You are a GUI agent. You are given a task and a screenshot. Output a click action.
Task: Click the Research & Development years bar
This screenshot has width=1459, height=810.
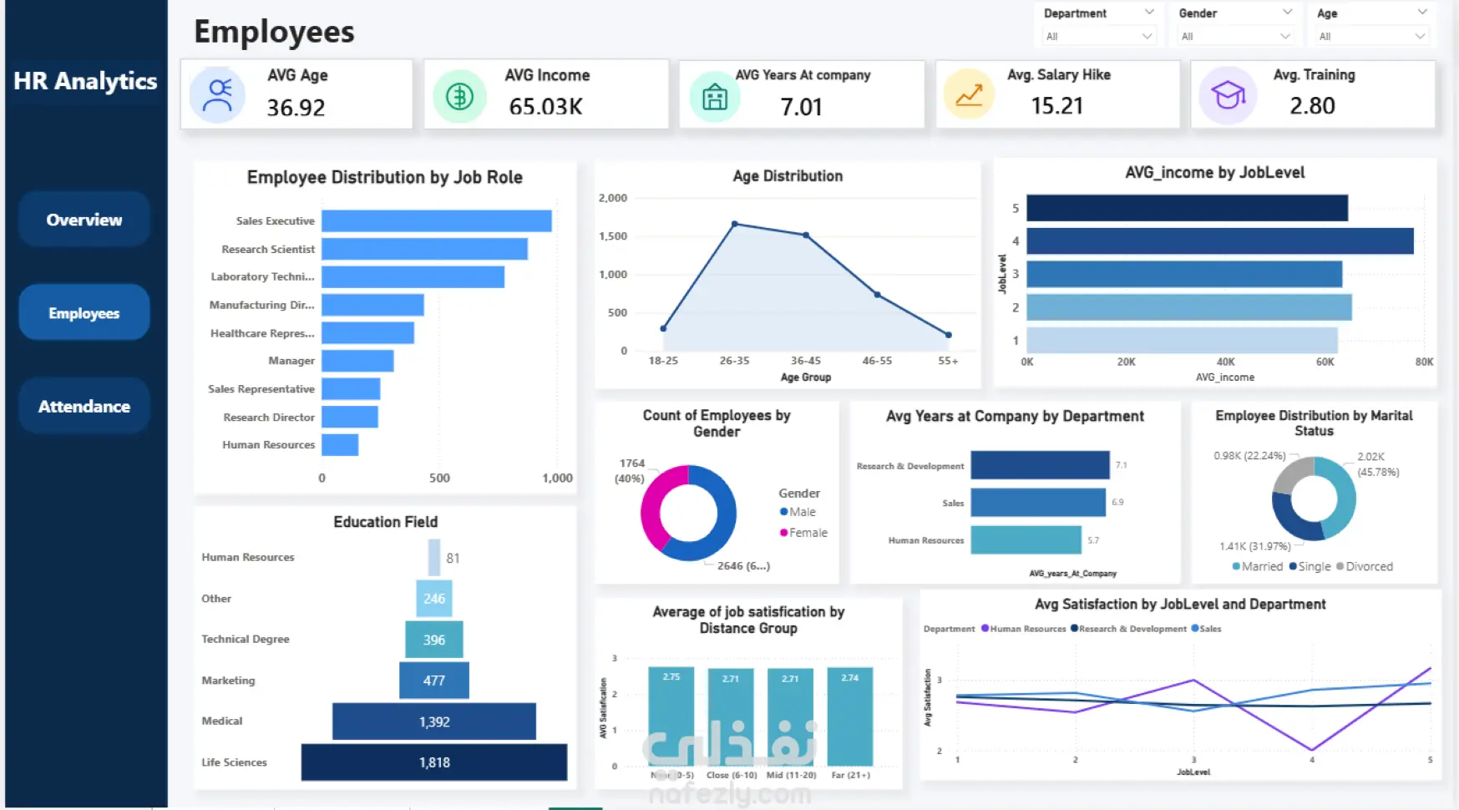click(1041, 465)
